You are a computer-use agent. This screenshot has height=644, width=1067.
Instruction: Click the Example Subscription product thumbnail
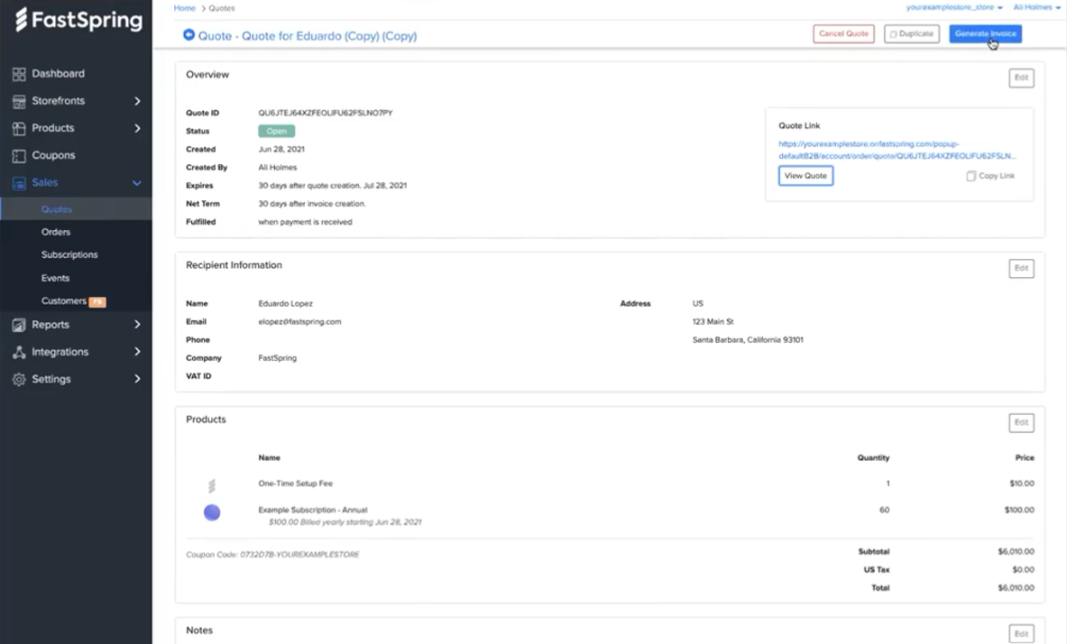(x=212, y=512)
